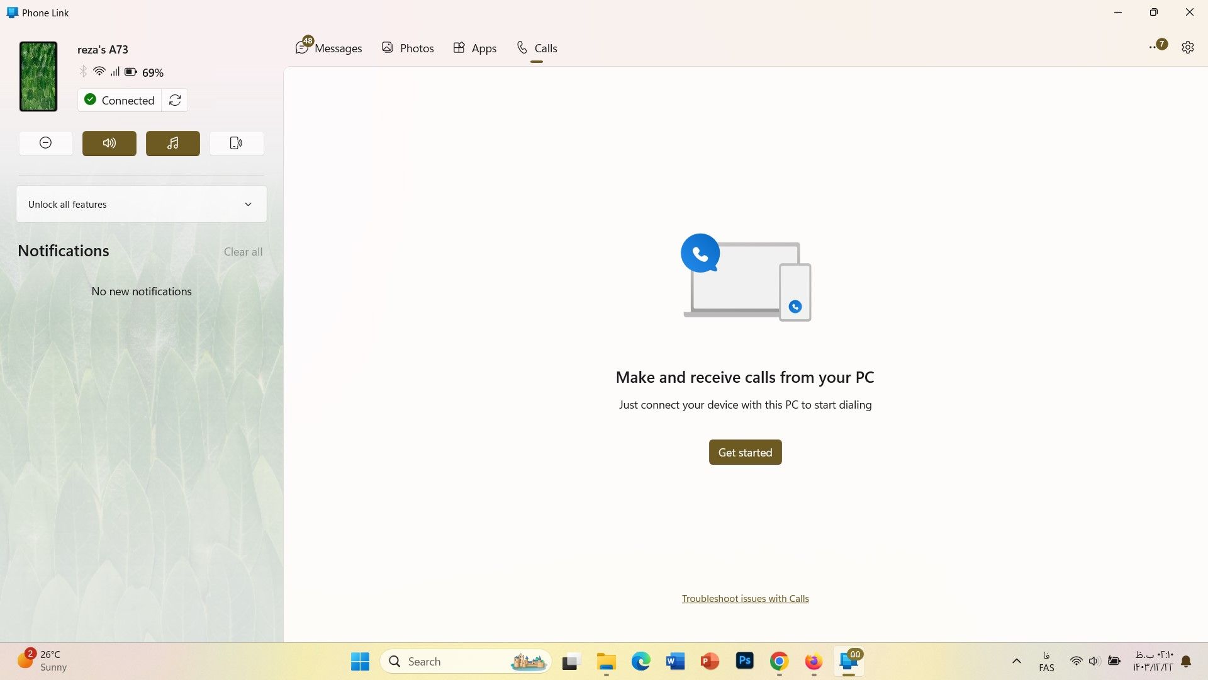Toggle Do Not Disturb on the phone
The image size is (1208, 680).
point(46,144)
